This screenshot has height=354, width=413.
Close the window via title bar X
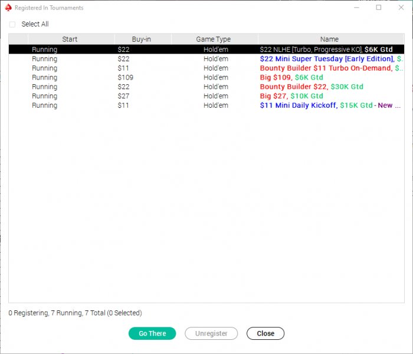401,8
